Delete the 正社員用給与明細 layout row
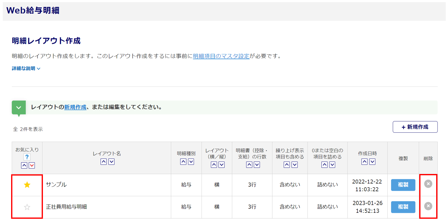Viewport: 447px width, 224px height. (x=428, y=206)
